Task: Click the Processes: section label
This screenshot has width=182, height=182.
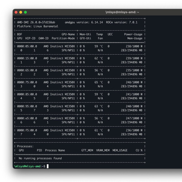Action: [x=25, y=146]
